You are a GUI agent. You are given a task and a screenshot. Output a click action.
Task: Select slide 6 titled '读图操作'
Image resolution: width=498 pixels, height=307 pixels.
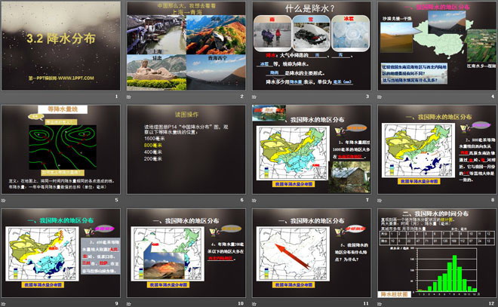pos(186,149)
